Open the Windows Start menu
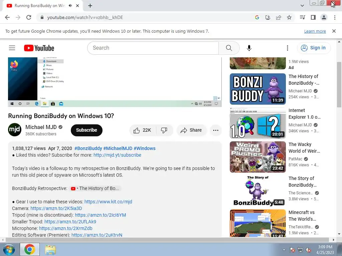The image size is (342, 256). (8, 249)
